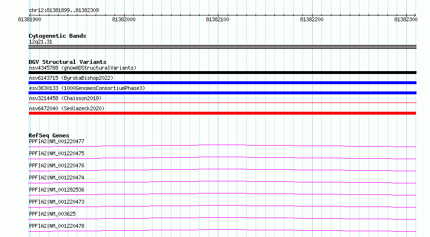This screenshot has height=237, width=430.
Task: Select magenta intron line of NM_001220475
Action: point(222,157)
